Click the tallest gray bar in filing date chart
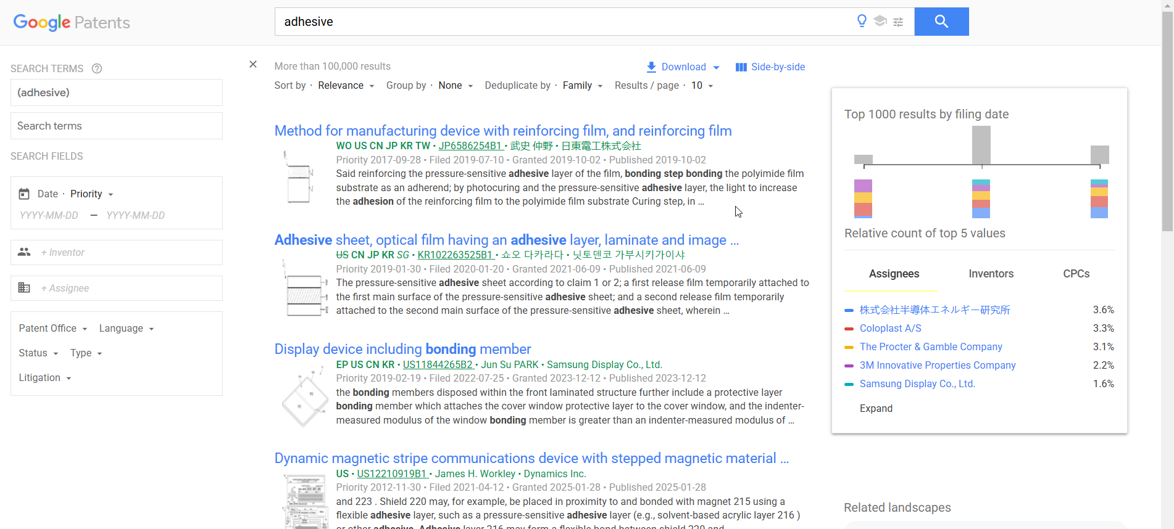Screen dimensions: 1174x529 click(x=981, y=146)
